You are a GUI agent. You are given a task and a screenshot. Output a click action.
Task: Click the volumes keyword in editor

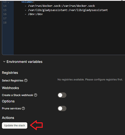coord(27,2)
